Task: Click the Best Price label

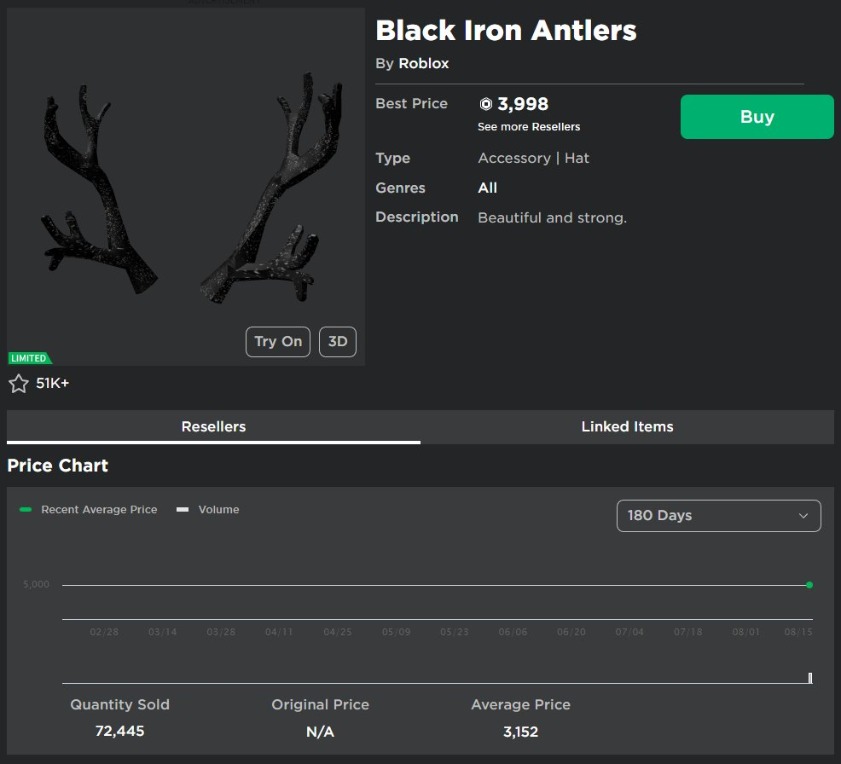Action: coord(411,103)
